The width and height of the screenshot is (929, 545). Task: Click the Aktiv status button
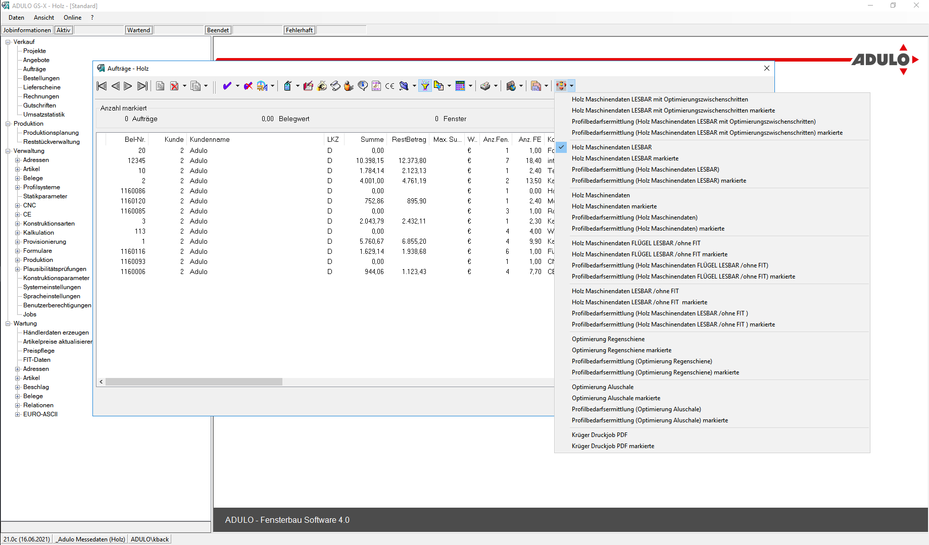(x=64, y=30)
